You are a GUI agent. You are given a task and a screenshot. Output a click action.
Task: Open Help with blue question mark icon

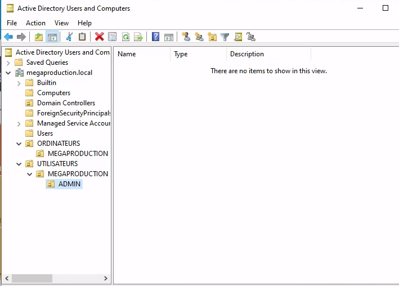[x=156, y=37]
